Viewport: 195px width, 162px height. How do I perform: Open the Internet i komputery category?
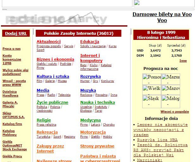tap(91, 58)
